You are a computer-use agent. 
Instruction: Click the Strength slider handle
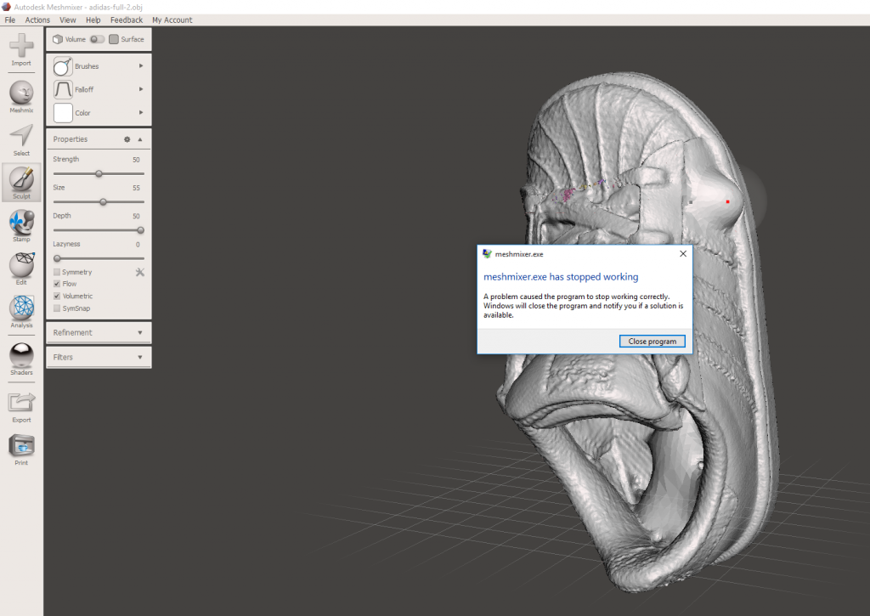pos(99,173)
